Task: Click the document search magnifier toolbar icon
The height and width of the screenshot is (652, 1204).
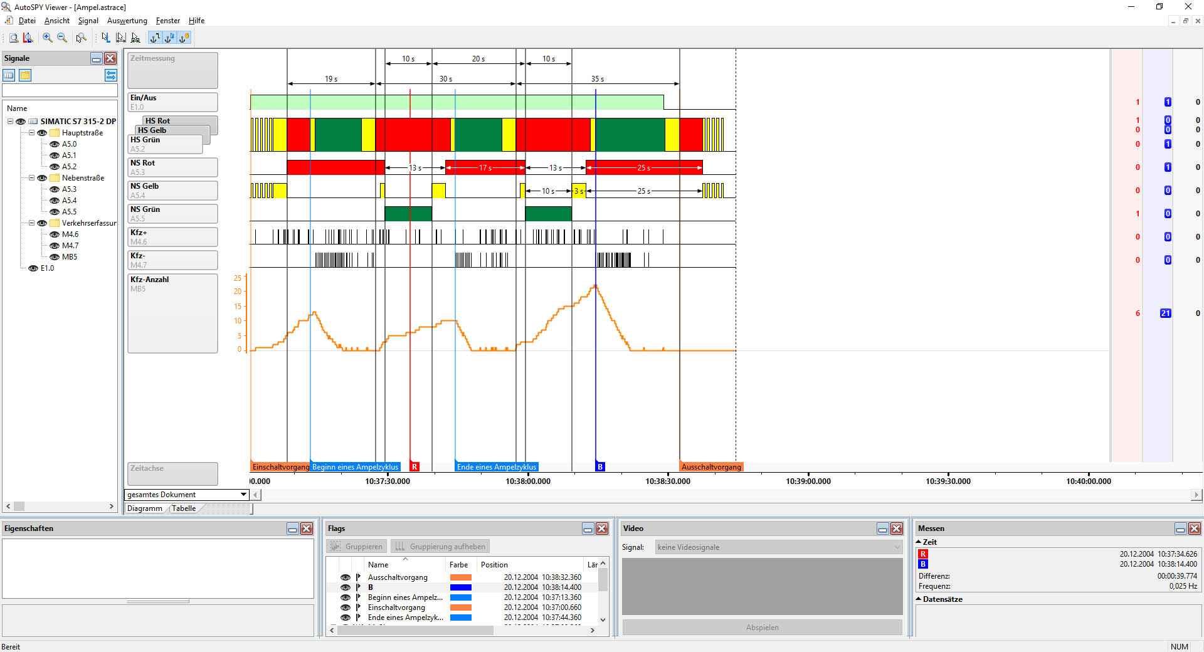Action: tap(13, 38)
